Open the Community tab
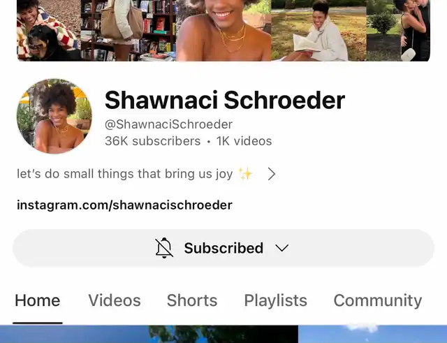 point(378,300)
